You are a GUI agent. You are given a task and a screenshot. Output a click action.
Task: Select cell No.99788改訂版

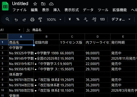[x=21, y=90]
